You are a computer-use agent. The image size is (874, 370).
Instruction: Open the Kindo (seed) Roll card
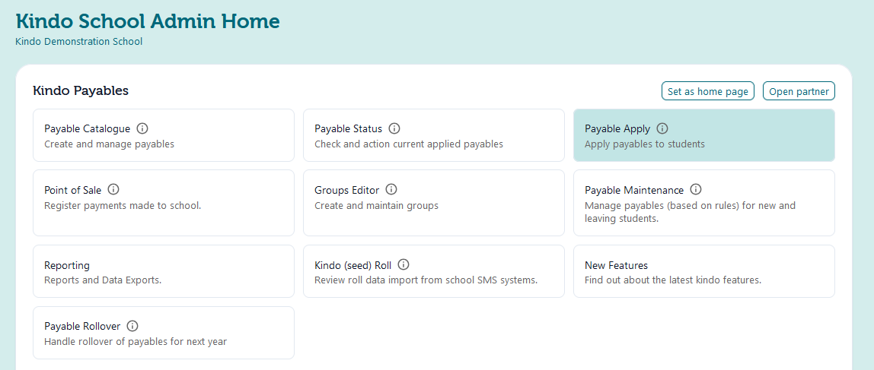click(434, 271)
